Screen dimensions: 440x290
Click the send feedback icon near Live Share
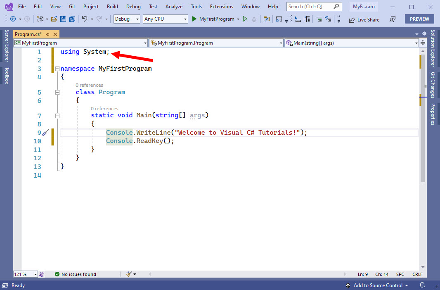point(393,19)
